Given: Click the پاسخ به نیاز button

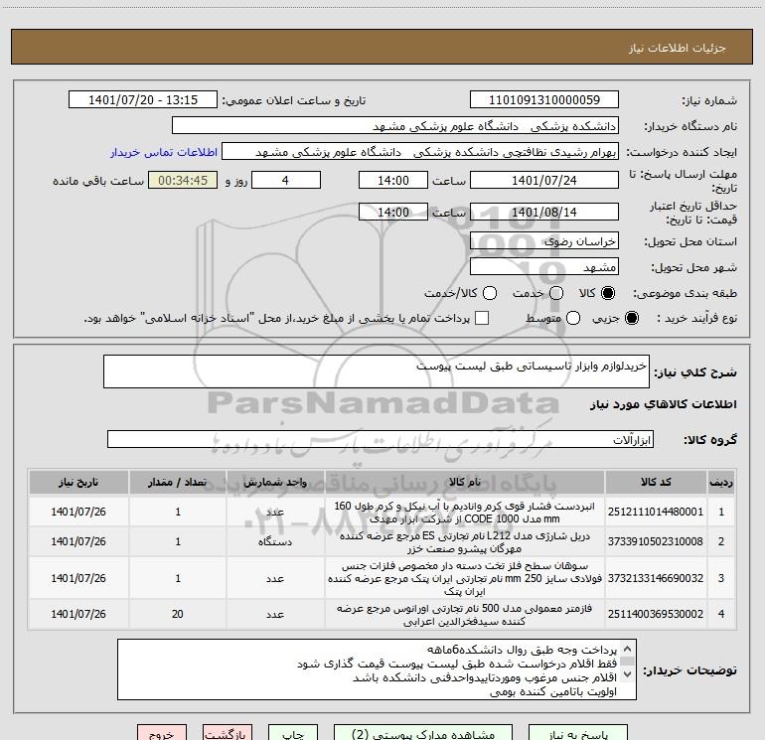Looking at the screenshot, I should [x=578, y=732].
